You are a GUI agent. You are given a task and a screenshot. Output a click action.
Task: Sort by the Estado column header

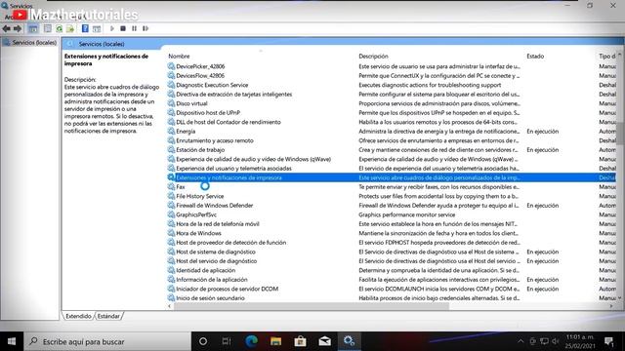tap(535, 57)
